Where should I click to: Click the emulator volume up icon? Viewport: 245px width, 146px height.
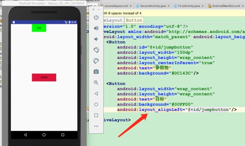click(x=96, y=28)
